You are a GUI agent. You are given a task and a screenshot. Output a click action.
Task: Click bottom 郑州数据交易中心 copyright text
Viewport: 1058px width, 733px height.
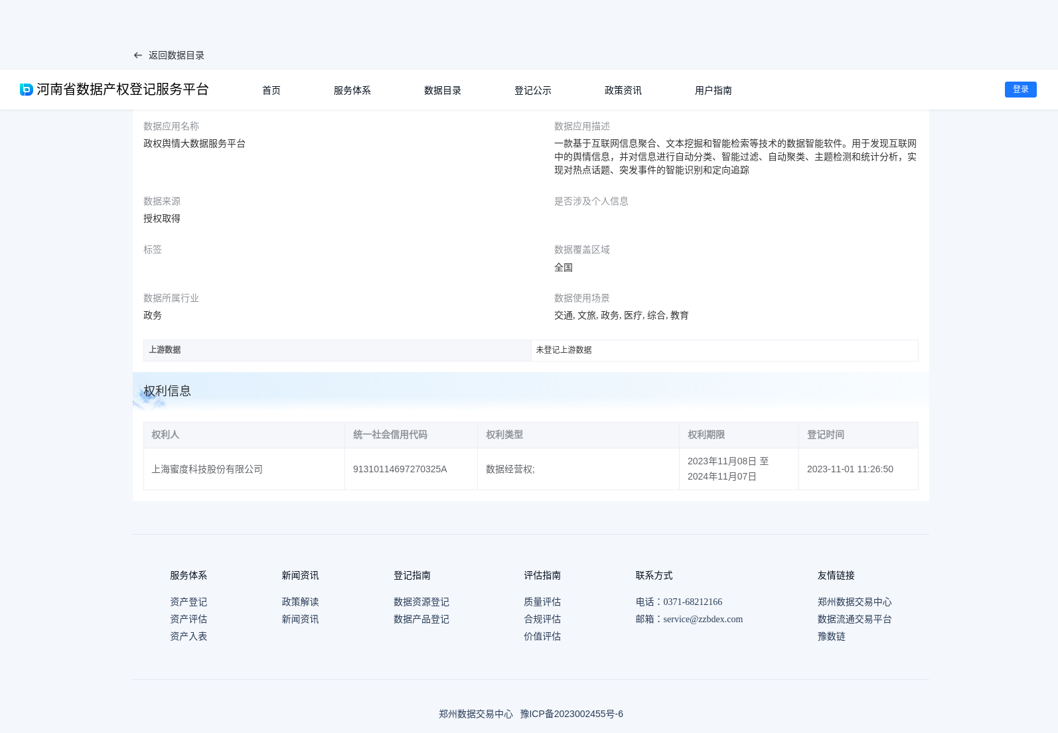click(476, 714)
